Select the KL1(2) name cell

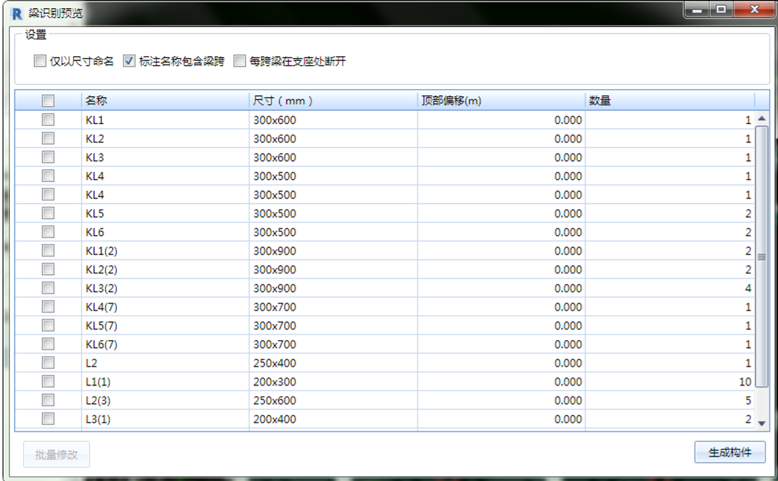[x=165, y=251]
